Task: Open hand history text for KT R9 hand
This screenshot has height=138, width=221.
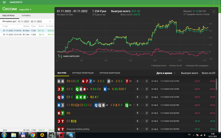Action: [147, 113]
